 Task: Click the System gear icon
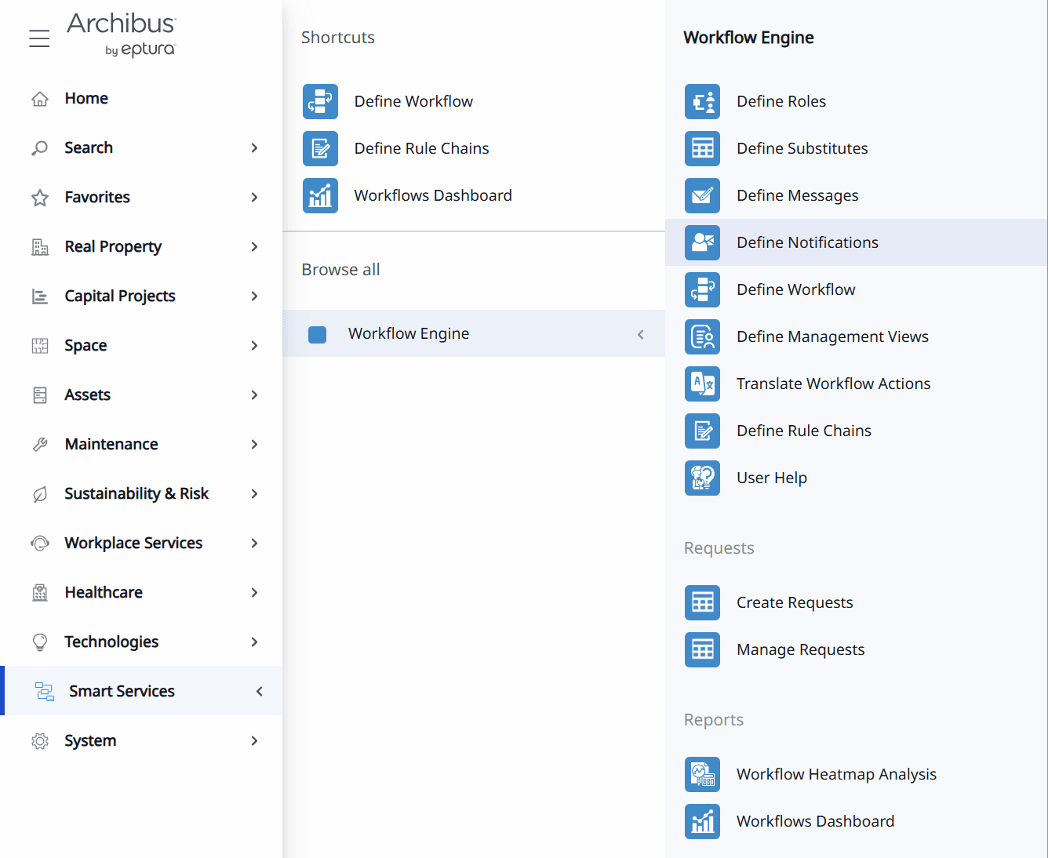tap(40, 741)
